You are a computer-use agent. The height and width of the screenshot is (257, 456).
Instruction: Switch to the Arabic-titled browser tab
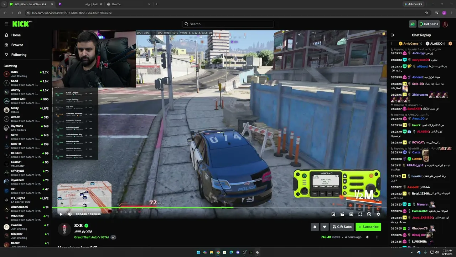pos(81,4)
